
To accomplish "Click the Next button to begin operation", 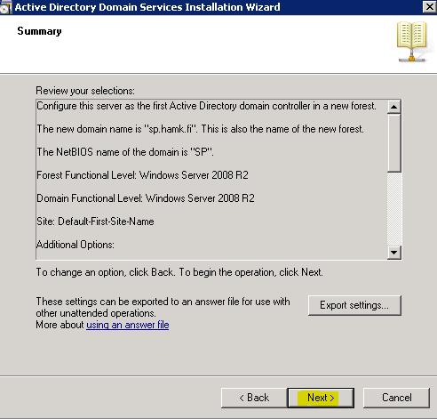I will (x=321, y=398).
